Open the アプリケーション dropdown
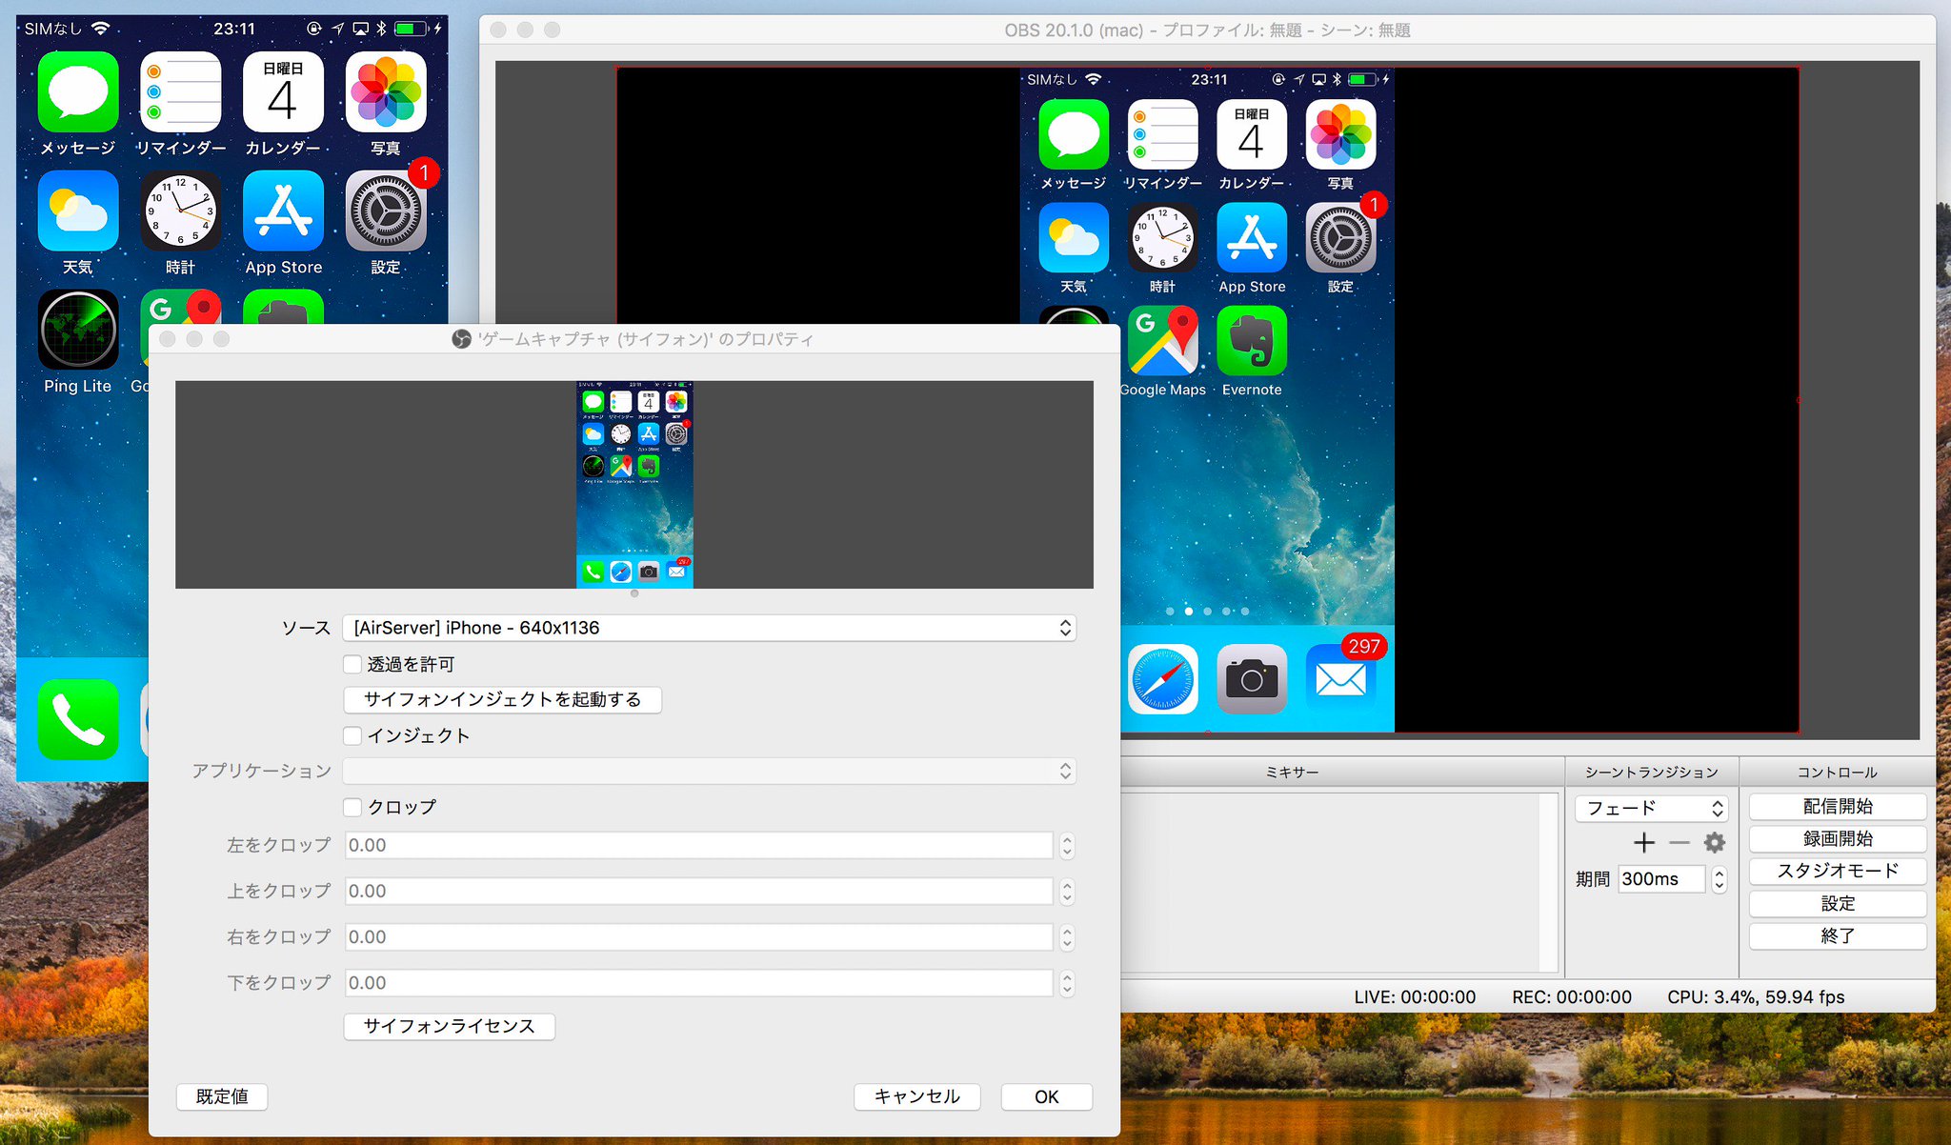The height and width of the screenshot is (1145, 1951). (x=710, y=771)
